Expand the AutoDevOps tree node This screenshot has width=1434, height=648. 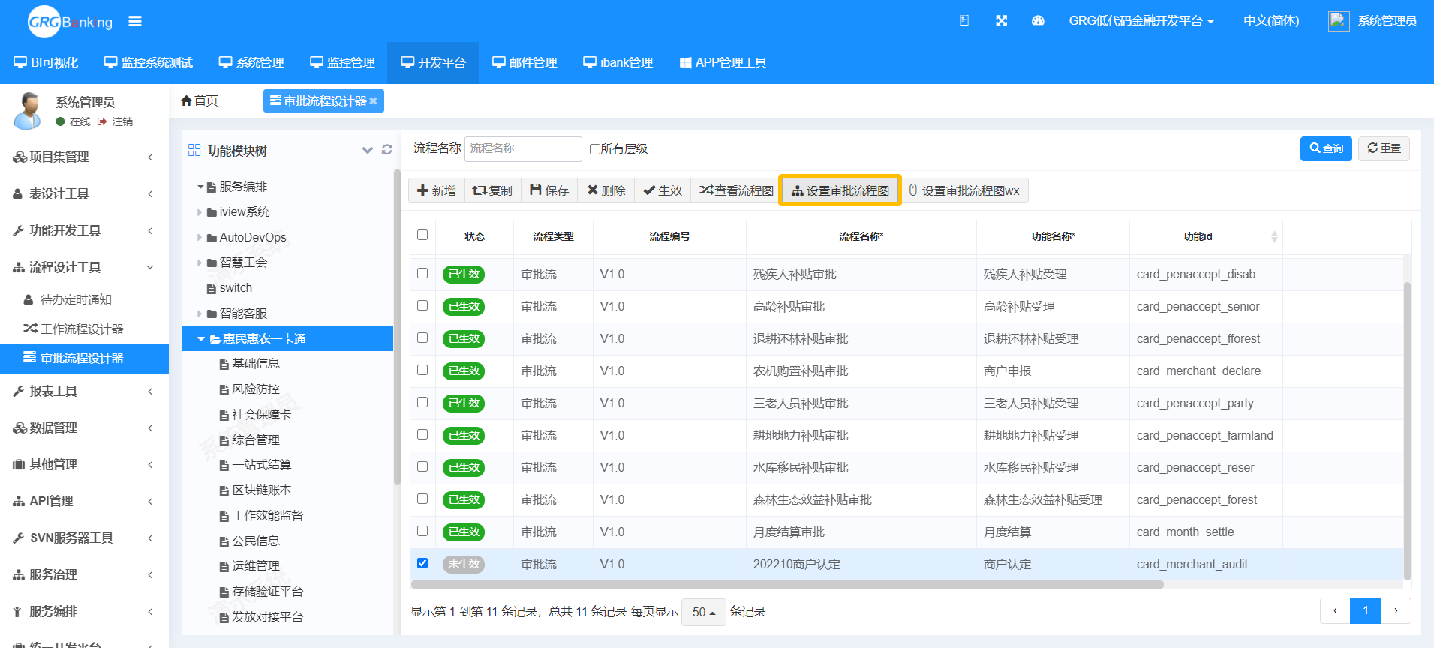[200, 238]
